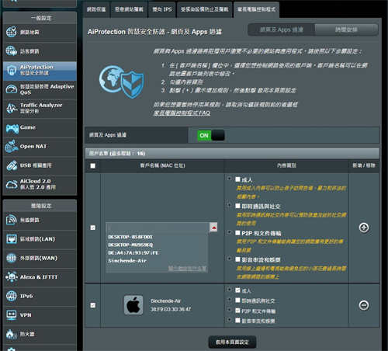The height and width of the screenshot is (351, 388).
Task: Choose first DESKTOP entry in client list
Action: [130, 237]
